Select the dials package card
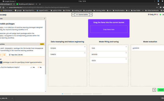Screen dimensions: 164x101 point(109,61)
